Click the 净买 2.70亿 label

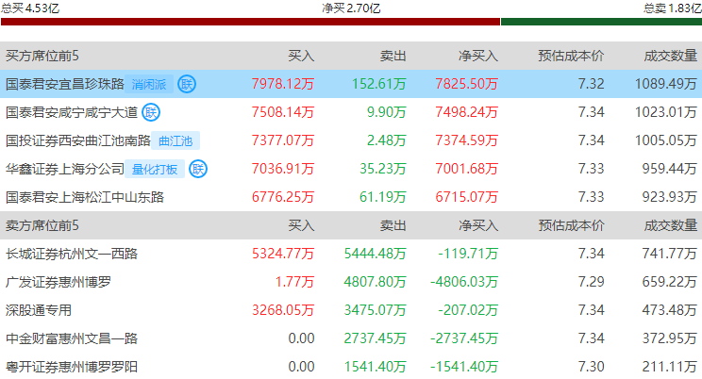click(351, 8)
